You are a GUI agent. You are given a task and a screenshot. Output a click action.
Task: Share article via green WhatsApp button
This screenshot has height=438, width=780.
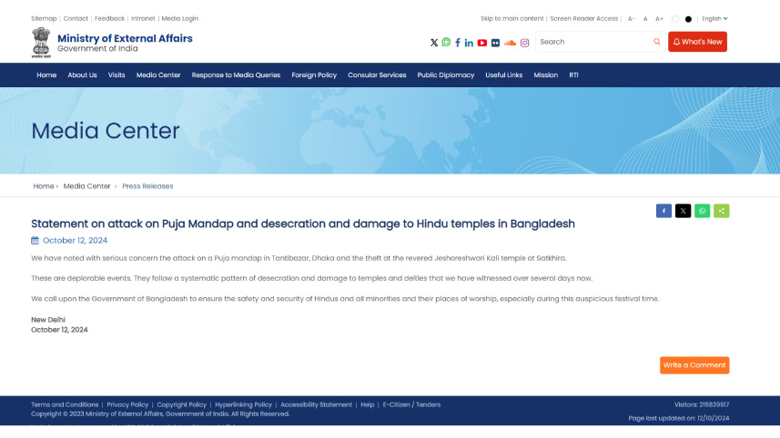click(703, 211)
